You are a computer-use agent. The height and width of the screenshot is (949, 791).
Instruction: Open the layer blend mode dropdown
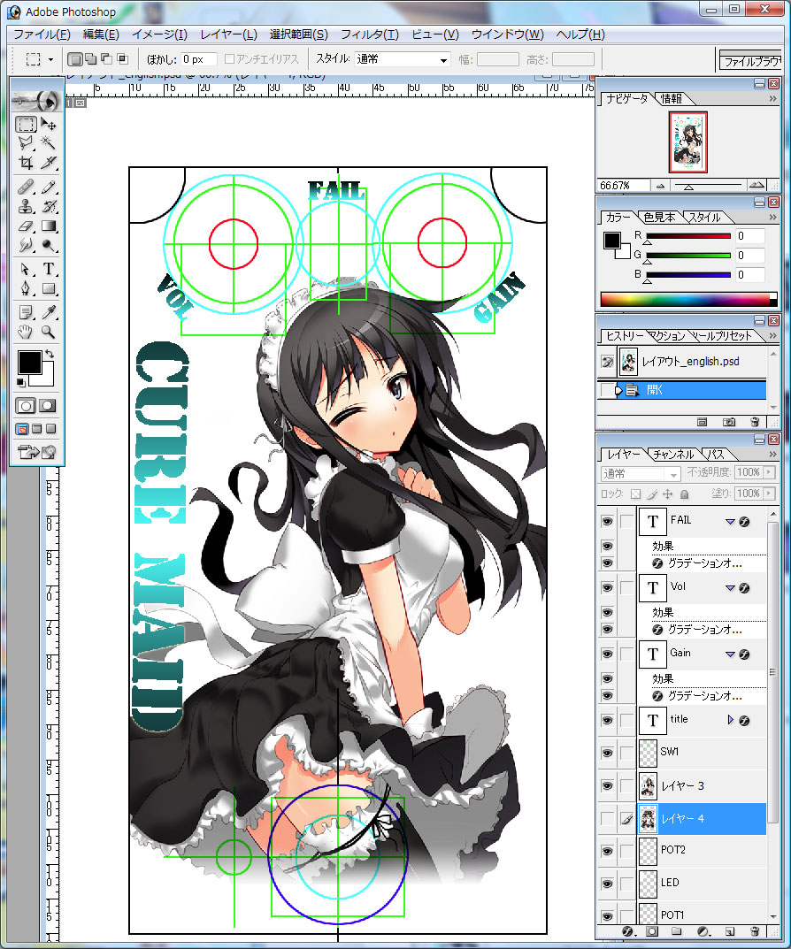pos(641,473)
